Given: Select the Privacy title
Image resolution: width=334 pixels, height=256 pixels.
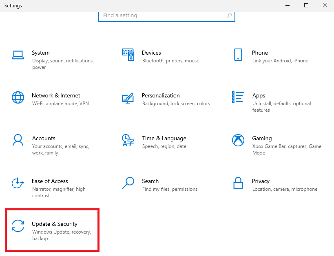Looking at the screenshot, I should click(261, 181).
